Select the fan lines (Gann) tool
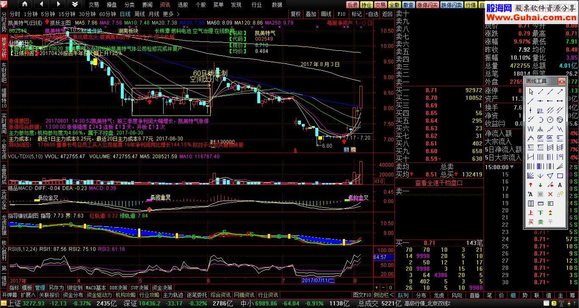Viewport: 579px width, 308px height. [531, 175]
